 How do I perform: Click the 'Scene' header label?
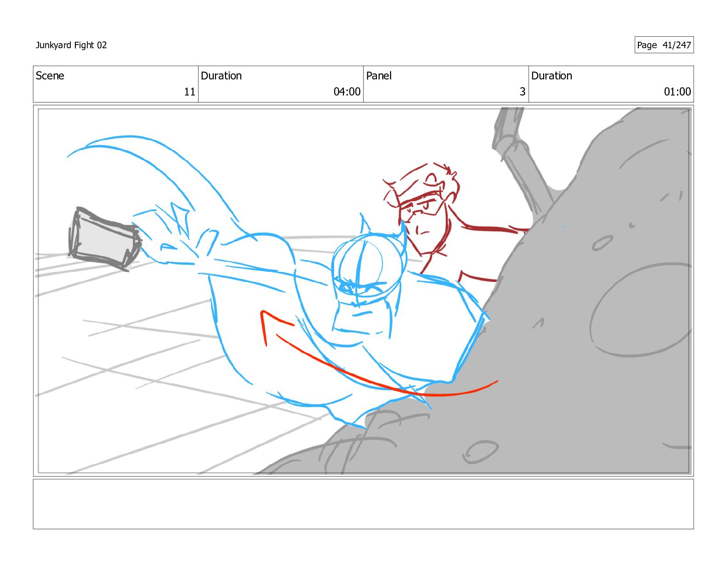50,76
